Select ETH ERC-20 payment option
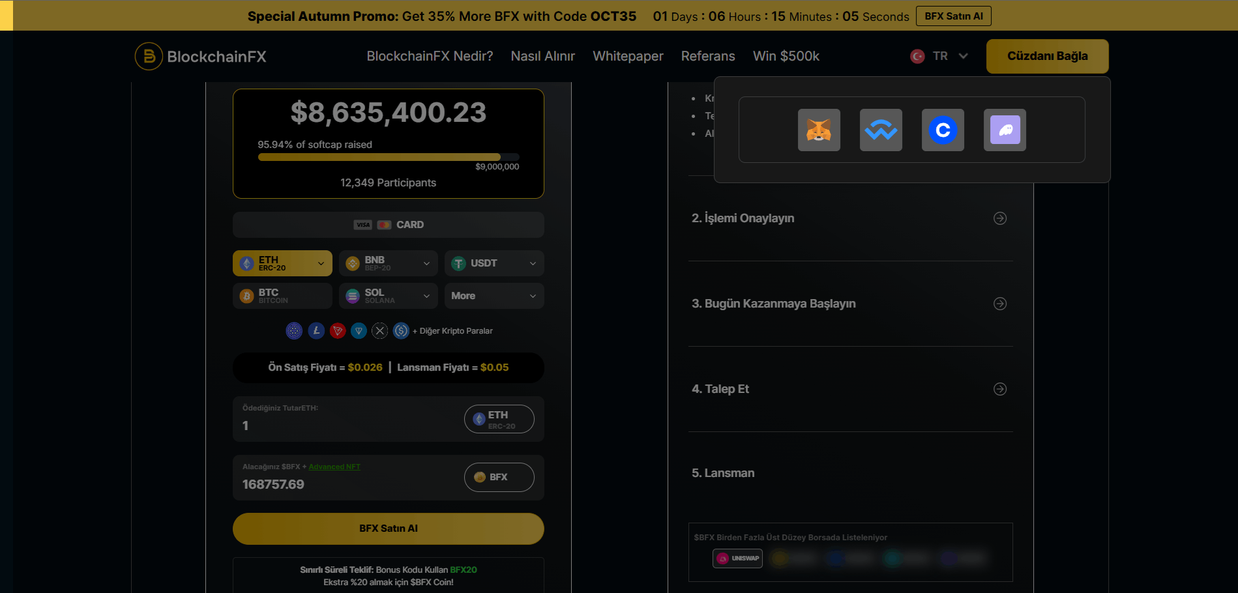 [x=282, y=263]
